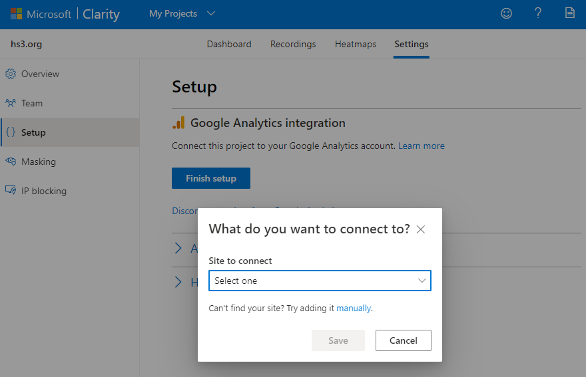Click the Setup curly braces icon
The width and height of the screenshot is (586, 377).
coord(11,132)
